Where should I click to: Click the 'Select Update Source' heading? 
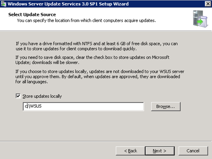32,14
